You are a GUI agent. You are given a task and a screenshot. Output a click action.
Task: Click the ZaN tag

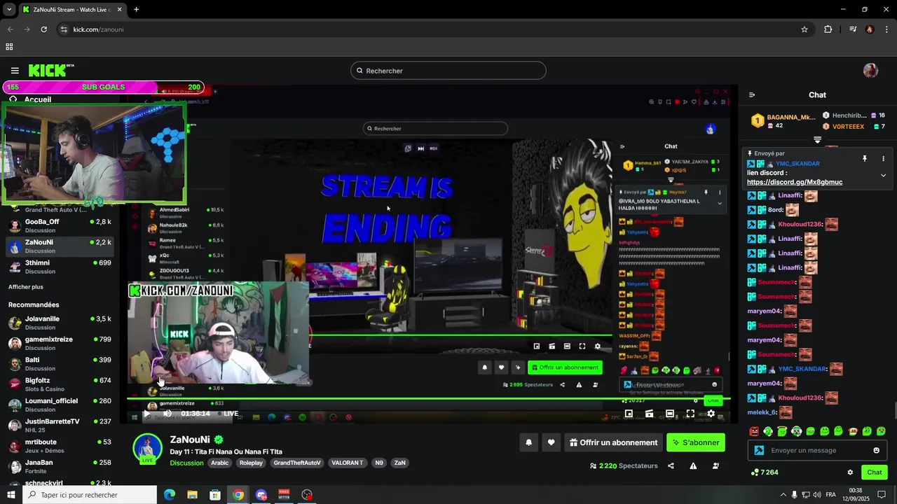[399, 463]
